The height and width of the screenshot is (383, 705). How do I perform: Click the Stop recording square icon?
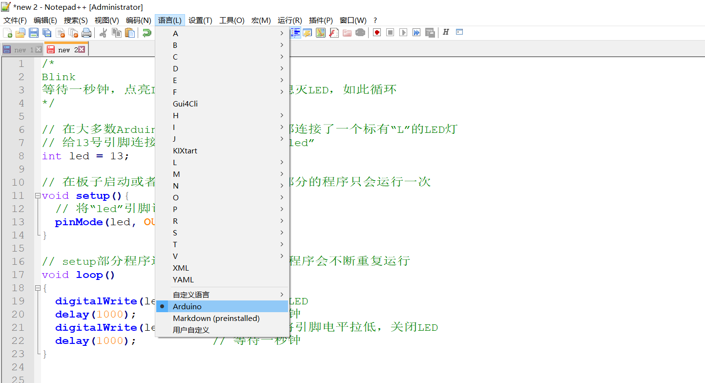point(390,33)
